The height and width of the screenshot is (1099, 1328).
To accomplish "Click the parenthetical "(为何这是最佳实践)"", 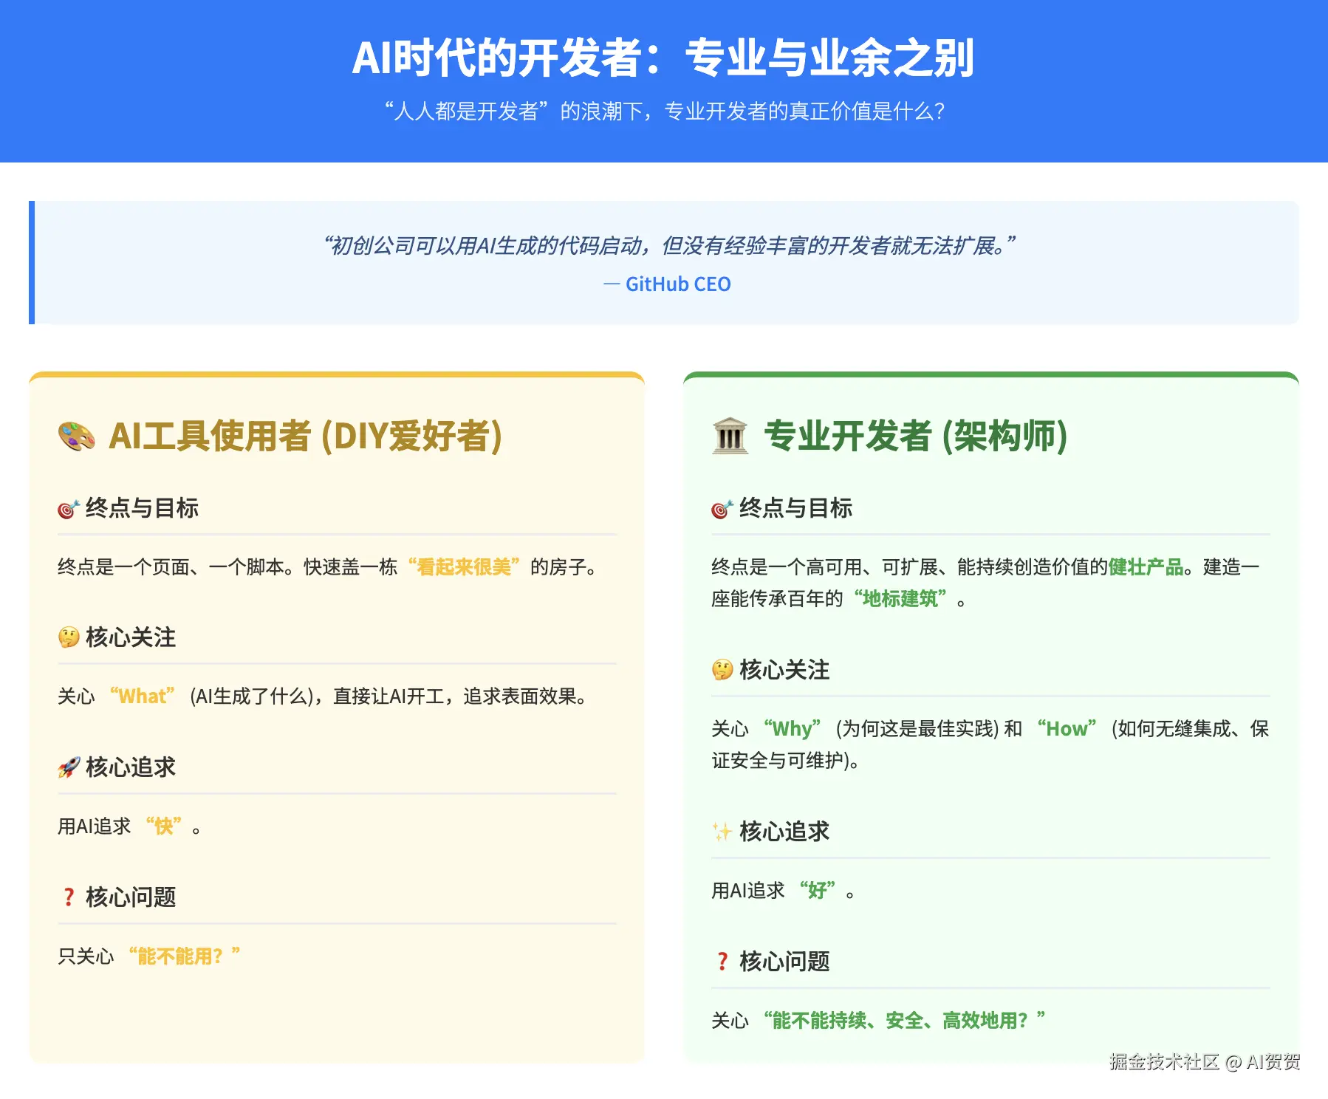I will tap(917, 729).
